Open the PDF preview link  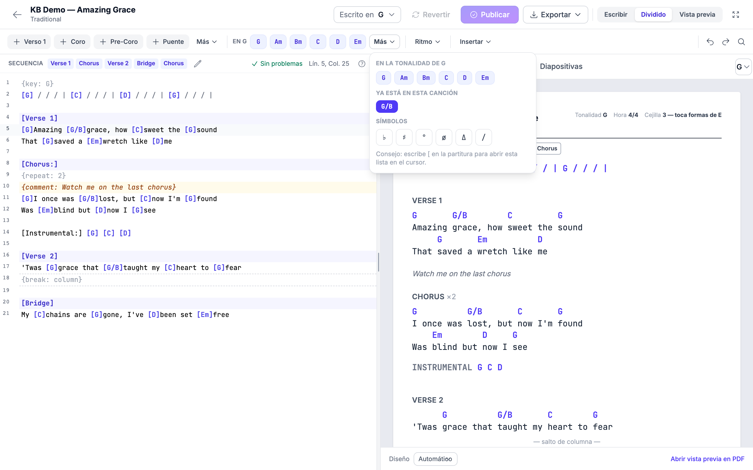[x=707, y=459]
